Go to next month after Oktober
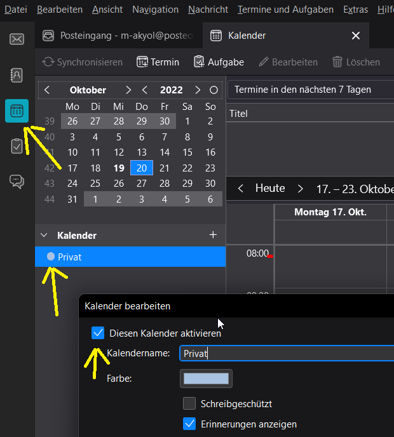Screen dimensions: 394x437 point(128,90)
